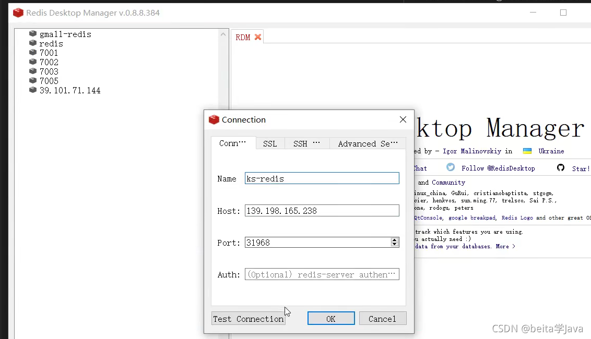Click the Host field with 139.198.165.238

click(x=322, y=211)
